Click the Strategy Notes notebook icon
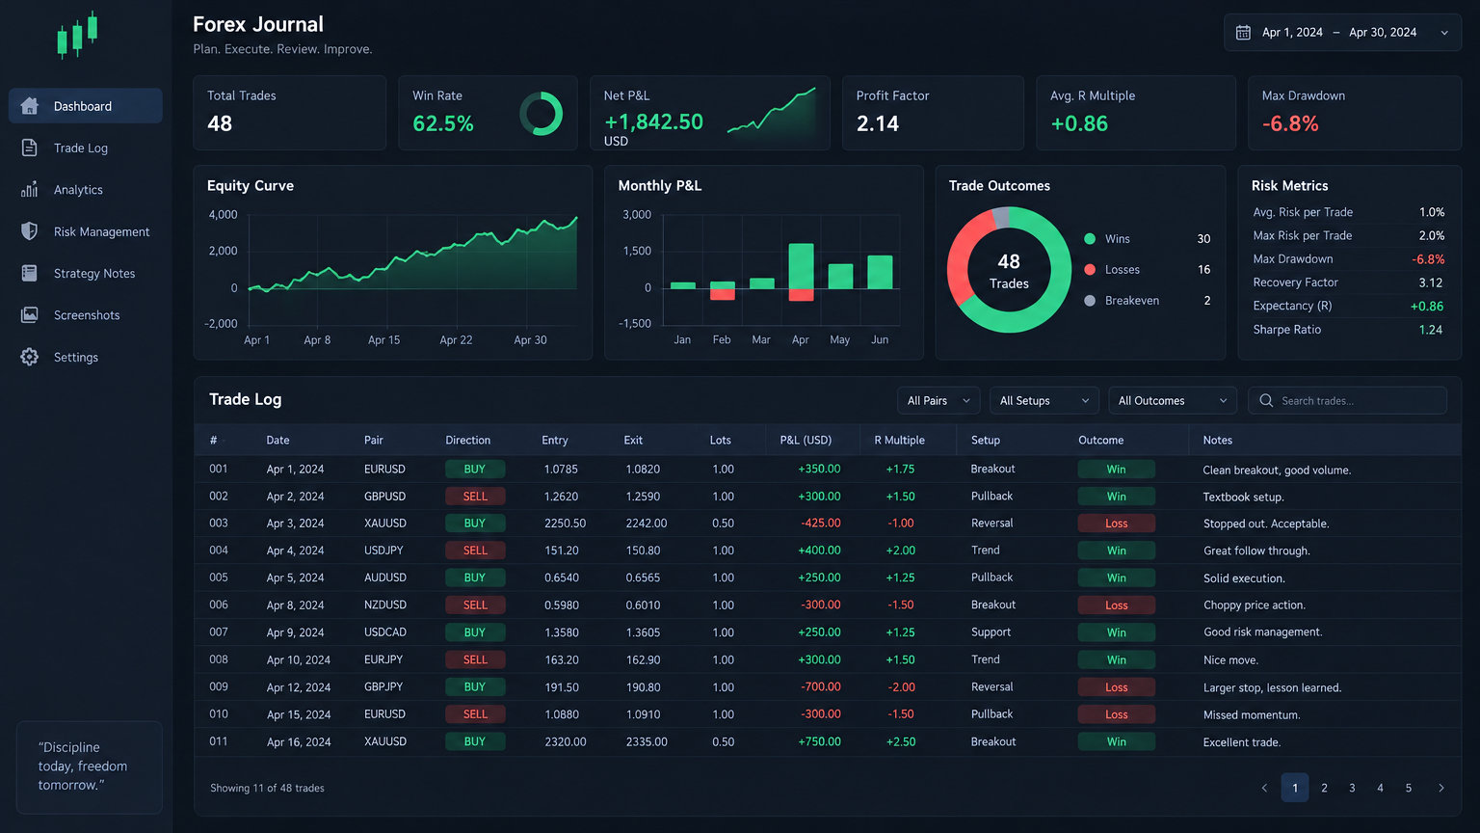 30,273
